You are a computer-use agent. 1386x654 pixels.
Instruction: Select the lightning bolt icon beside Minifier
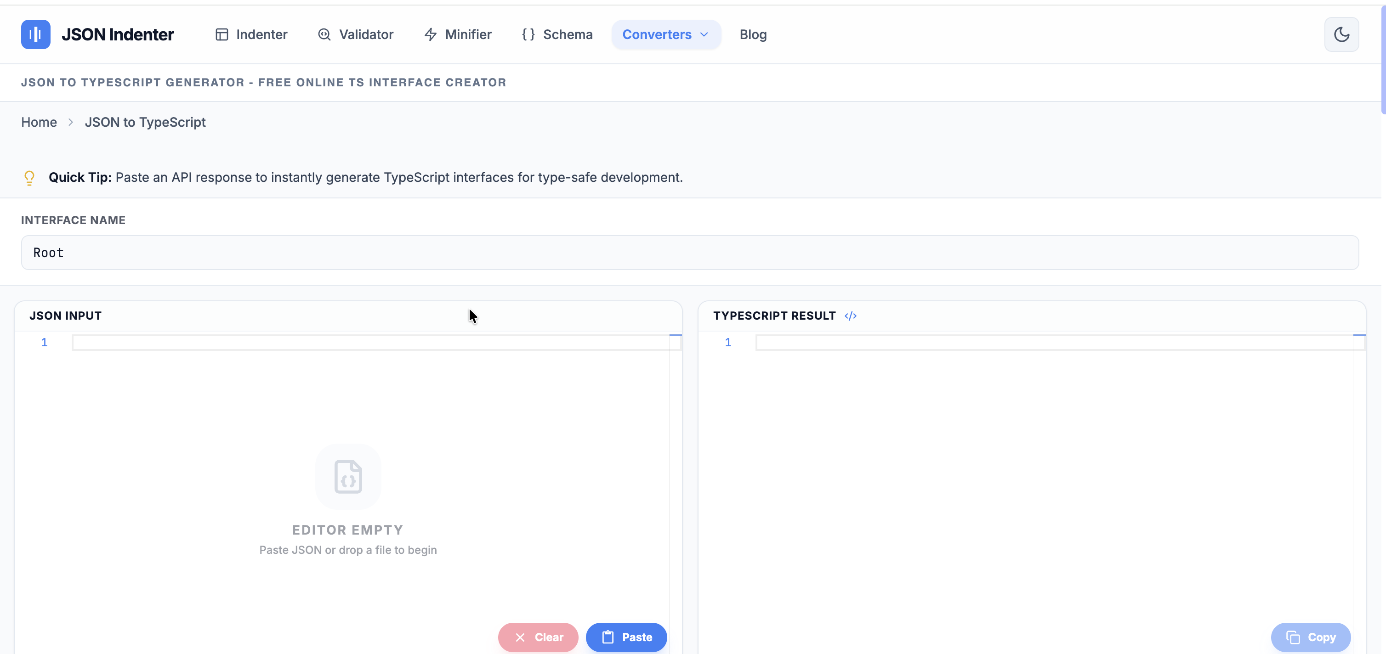(x=431, y=34)
